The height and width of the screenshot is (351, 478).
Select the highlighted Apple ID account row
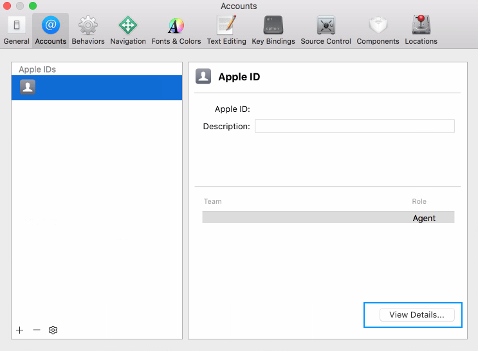click(x=97, y=87)
